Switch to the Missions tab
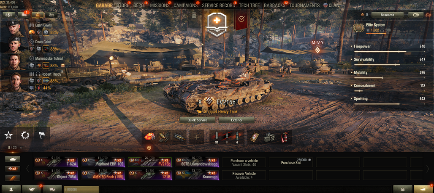This screenshot has width=434, height=193. click(160, 5)
